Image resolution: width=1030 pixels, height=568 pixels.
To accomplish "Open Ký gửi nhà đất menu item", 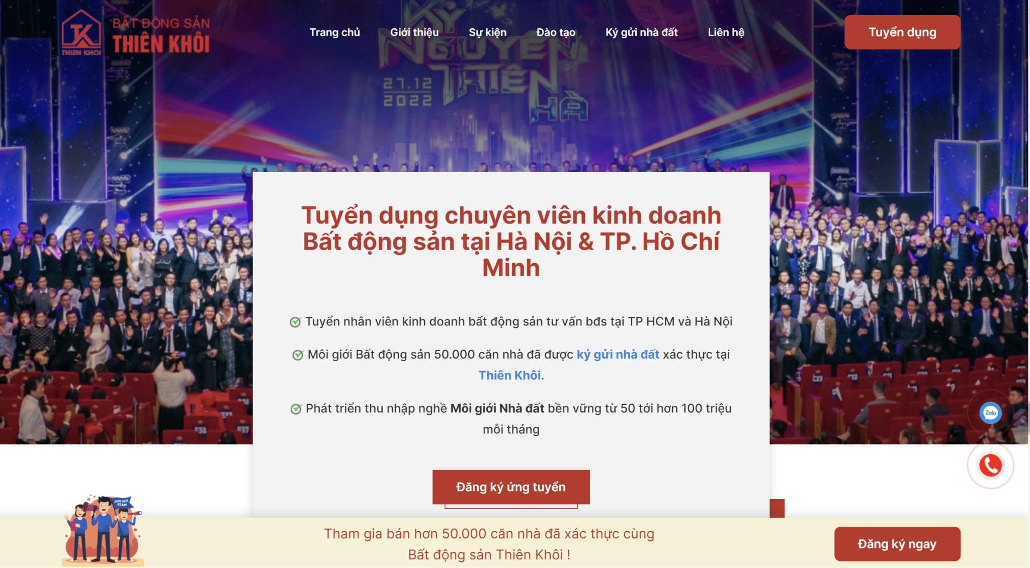I will 641,32.
